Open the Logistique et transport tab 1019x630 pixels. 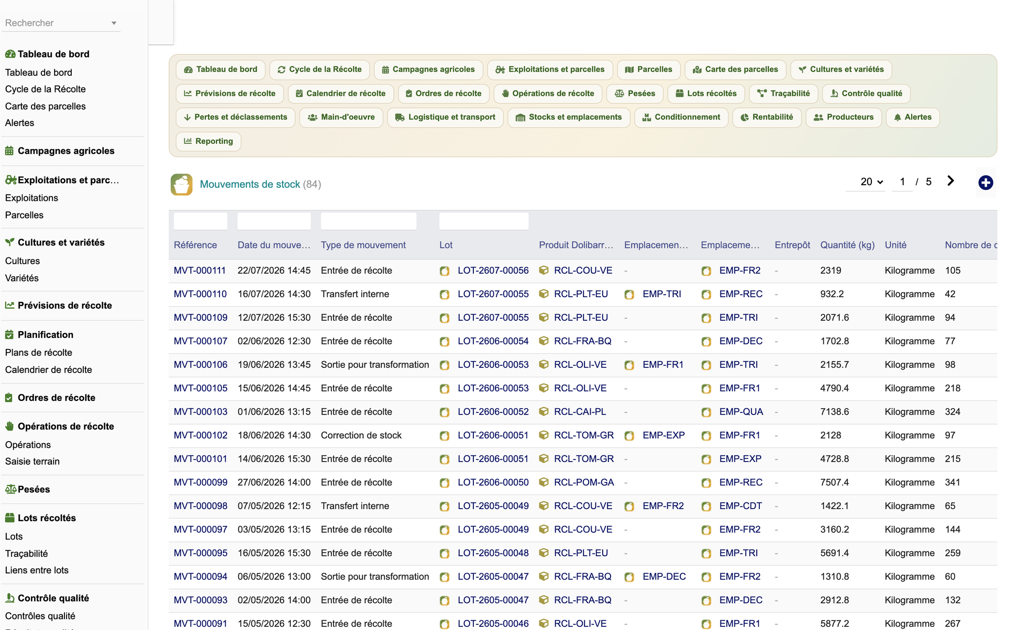coord(445,117)
